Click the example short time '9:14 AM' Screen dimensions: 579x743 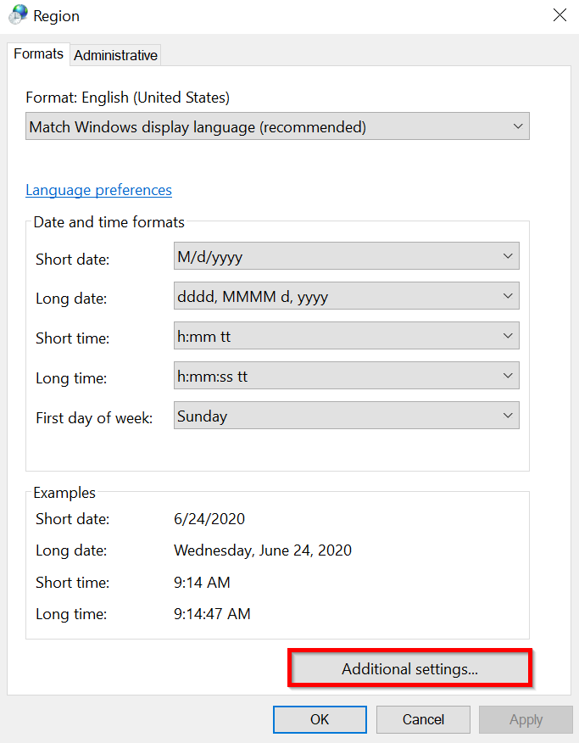202,583
